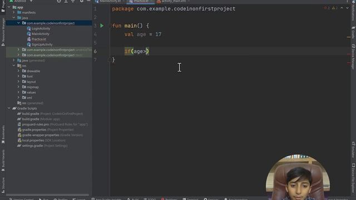This screenshot has width=356, height=200.
Task: Select build.gradle (Project) file
Action: [50, 114]
